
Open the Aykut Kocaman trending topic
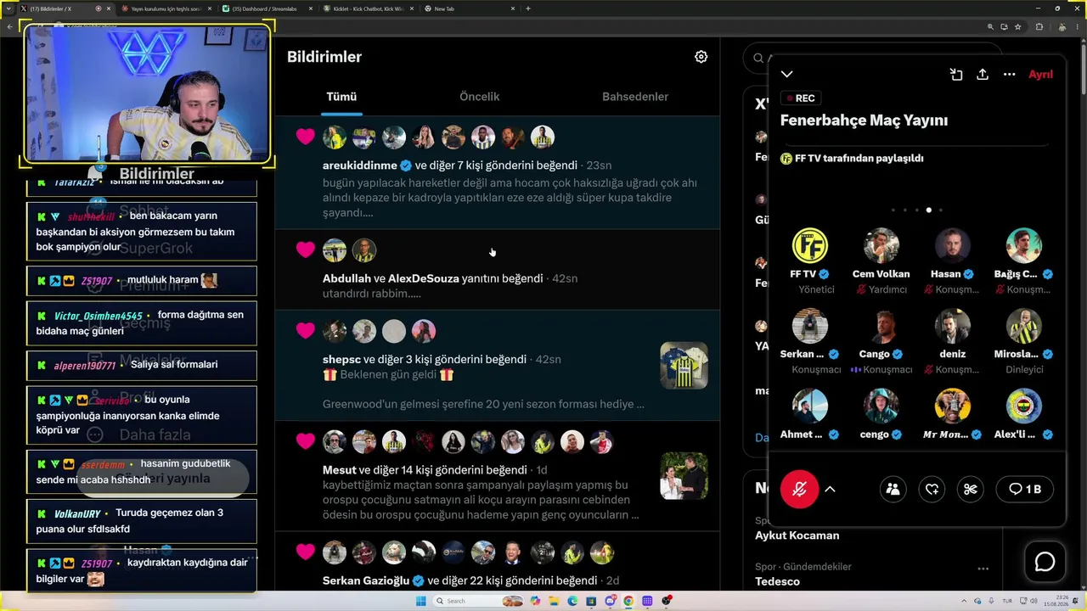[x=797, y=535]
